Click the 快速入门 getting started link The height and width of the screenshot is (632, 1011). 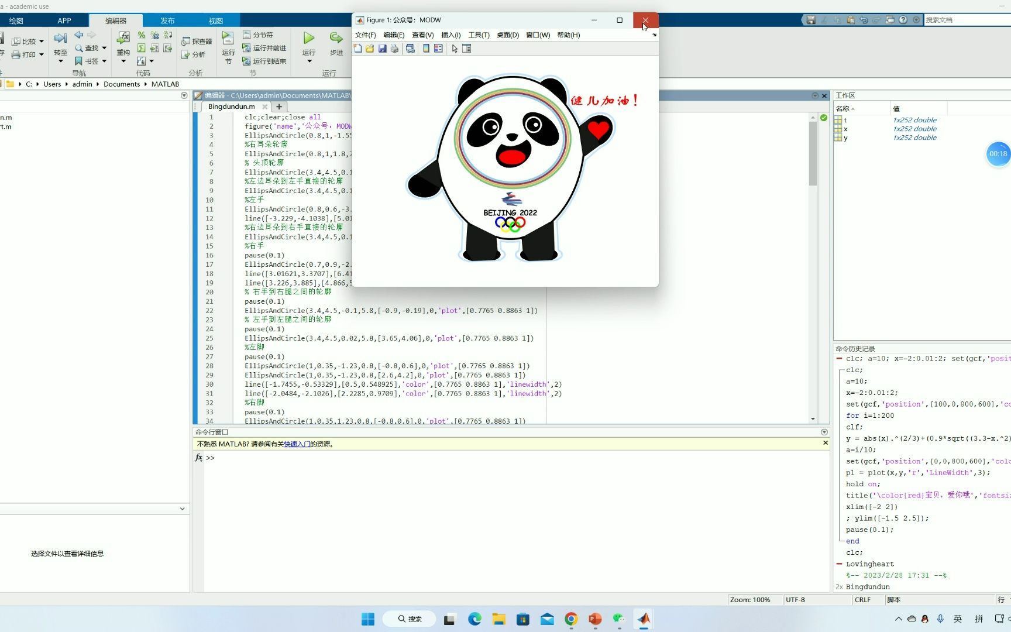297,444
